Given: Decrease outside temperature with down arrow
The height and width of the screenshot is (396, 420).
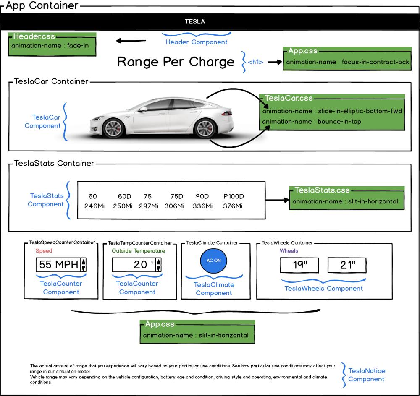Looking at the screenshot, I should pos(158,268).
